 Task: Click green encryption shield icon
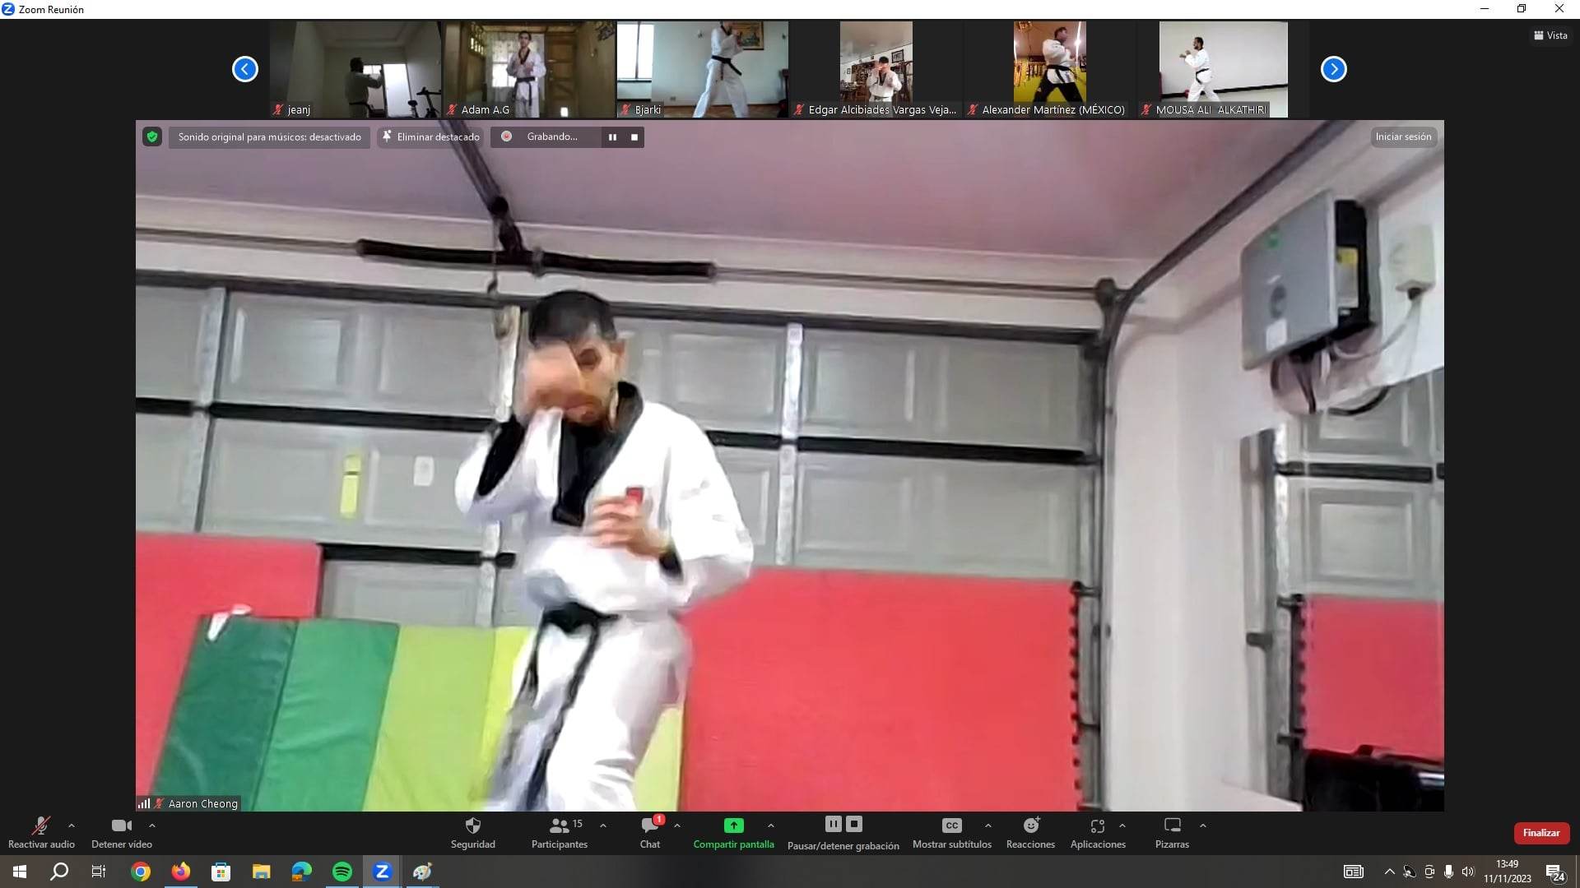pyautogui.click(x=152, y=136)
